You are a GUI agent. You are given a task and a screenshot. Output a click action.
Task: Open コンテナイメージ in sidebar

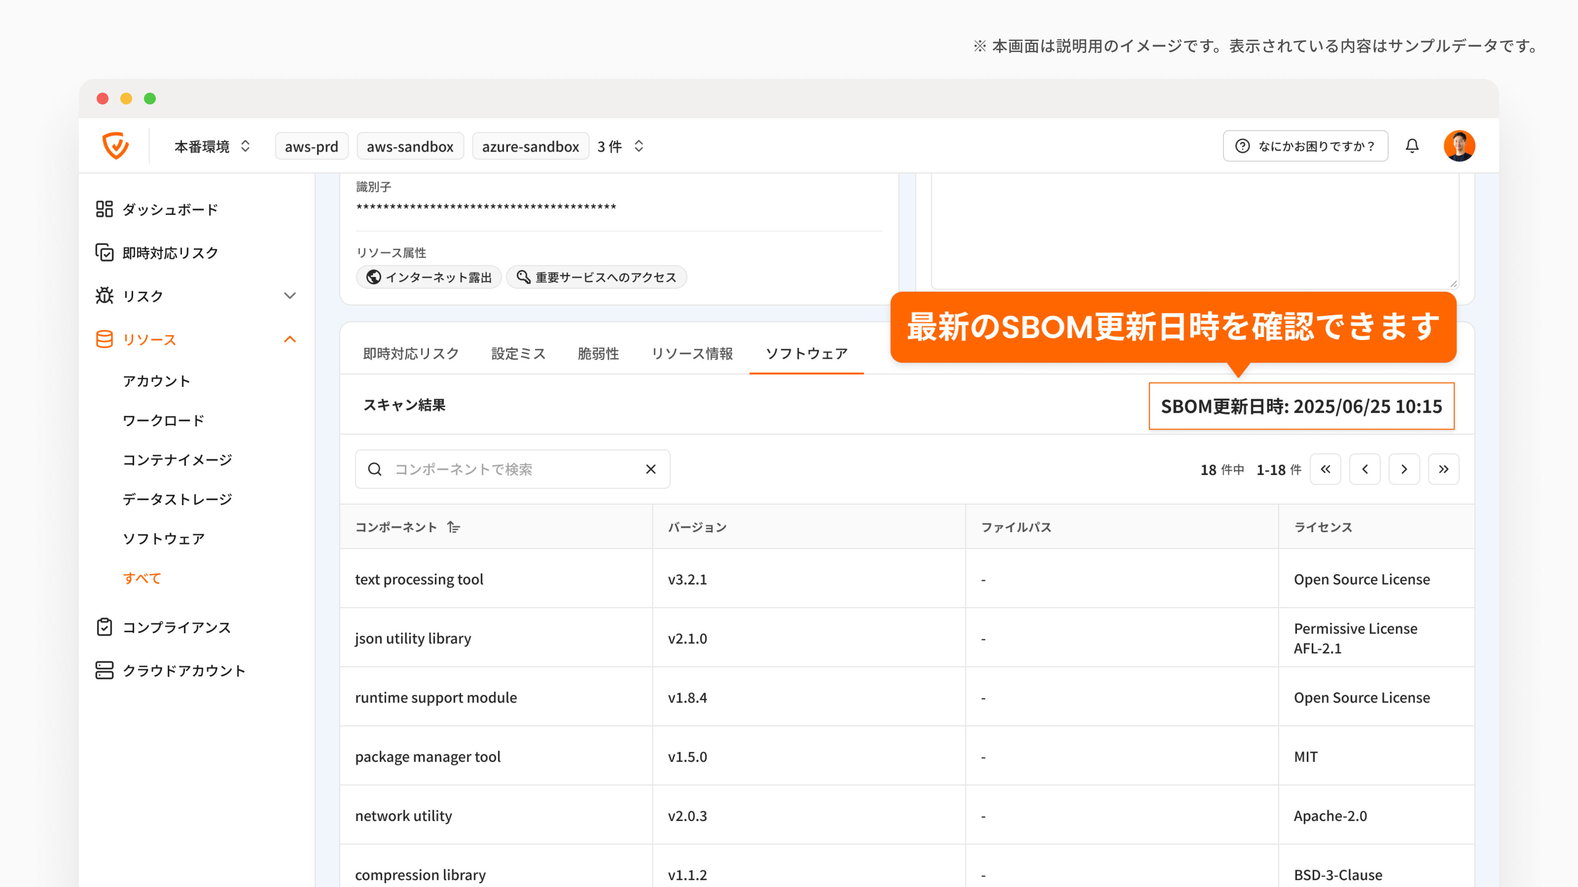point(177,460)
